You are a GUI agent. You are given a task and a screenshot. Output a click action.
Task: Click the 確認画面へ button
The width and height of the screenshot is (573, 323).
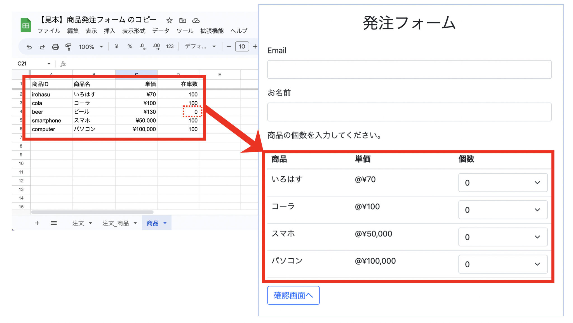pyautogui.click(x=293, y=295)
